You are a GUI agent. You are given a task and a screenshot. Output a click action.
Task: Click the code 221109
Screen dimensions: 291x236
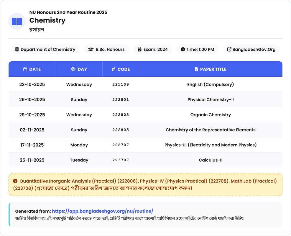click(x=121, y=84)
